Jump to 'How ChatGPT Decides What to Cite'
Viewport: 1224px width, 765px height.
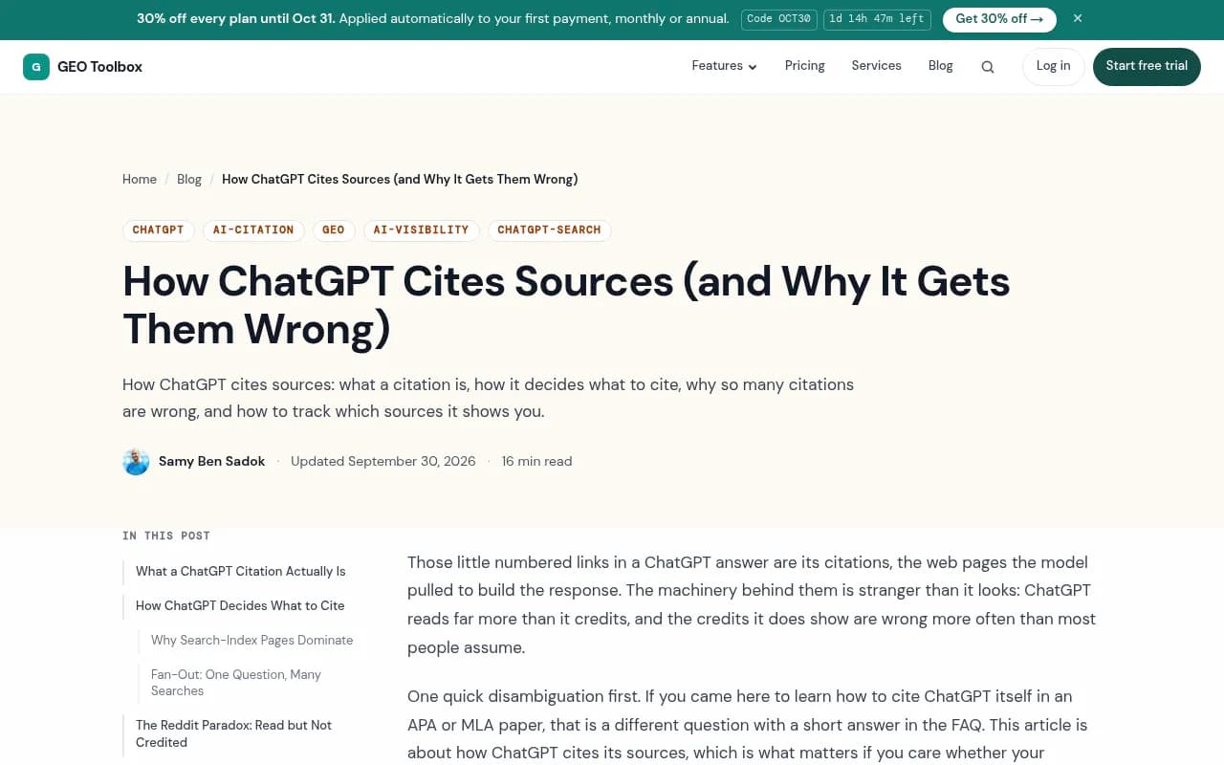click(240, 606)
